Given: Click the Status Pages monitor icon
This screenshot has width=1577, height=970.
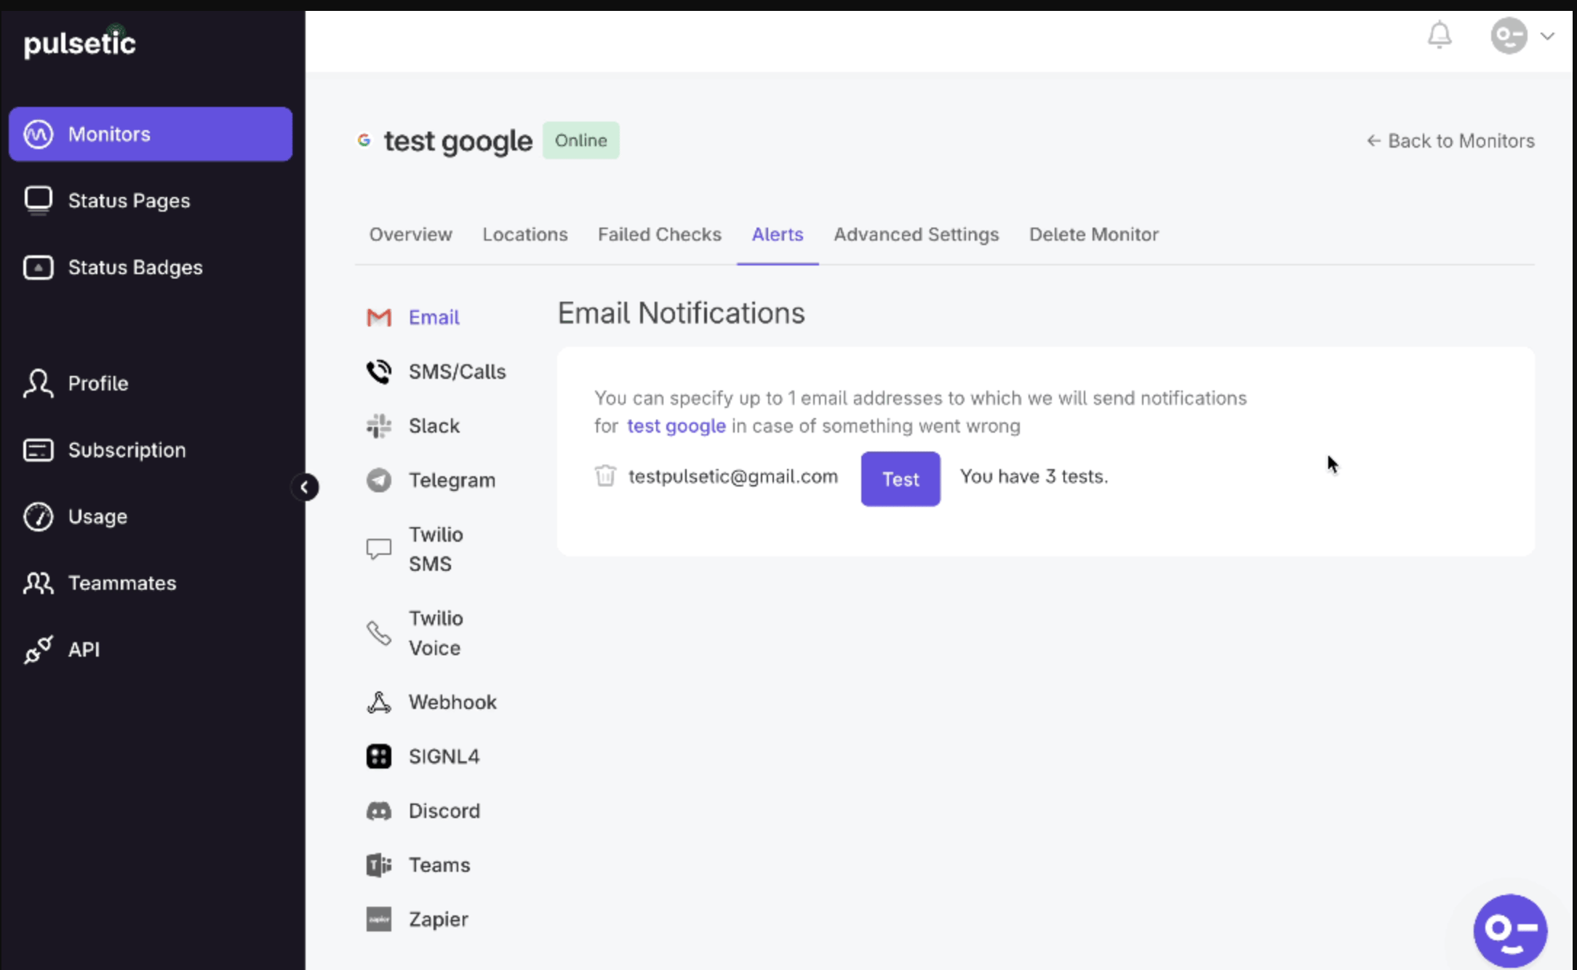Looking at the screenshot, I should 38,201.
